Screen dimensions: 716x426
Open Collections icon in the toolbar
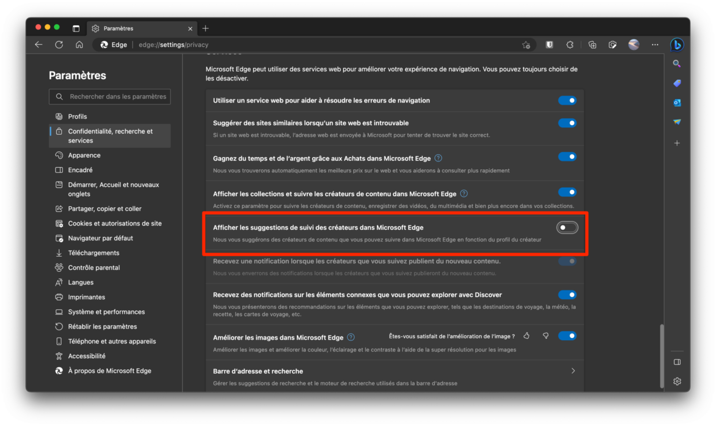pyautogui.click(x=592, y=45)
